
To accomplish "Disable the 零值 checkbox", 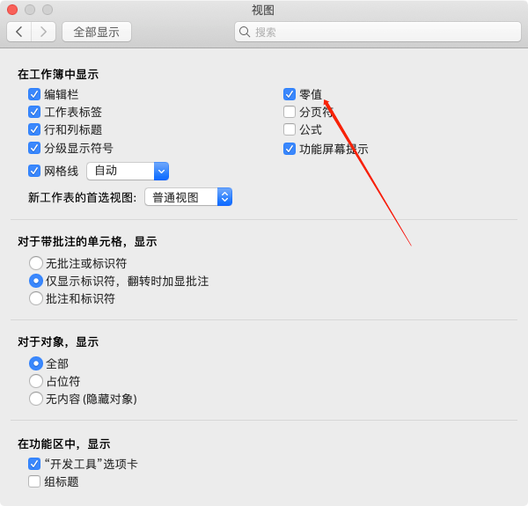I will [x=290, y=94].
